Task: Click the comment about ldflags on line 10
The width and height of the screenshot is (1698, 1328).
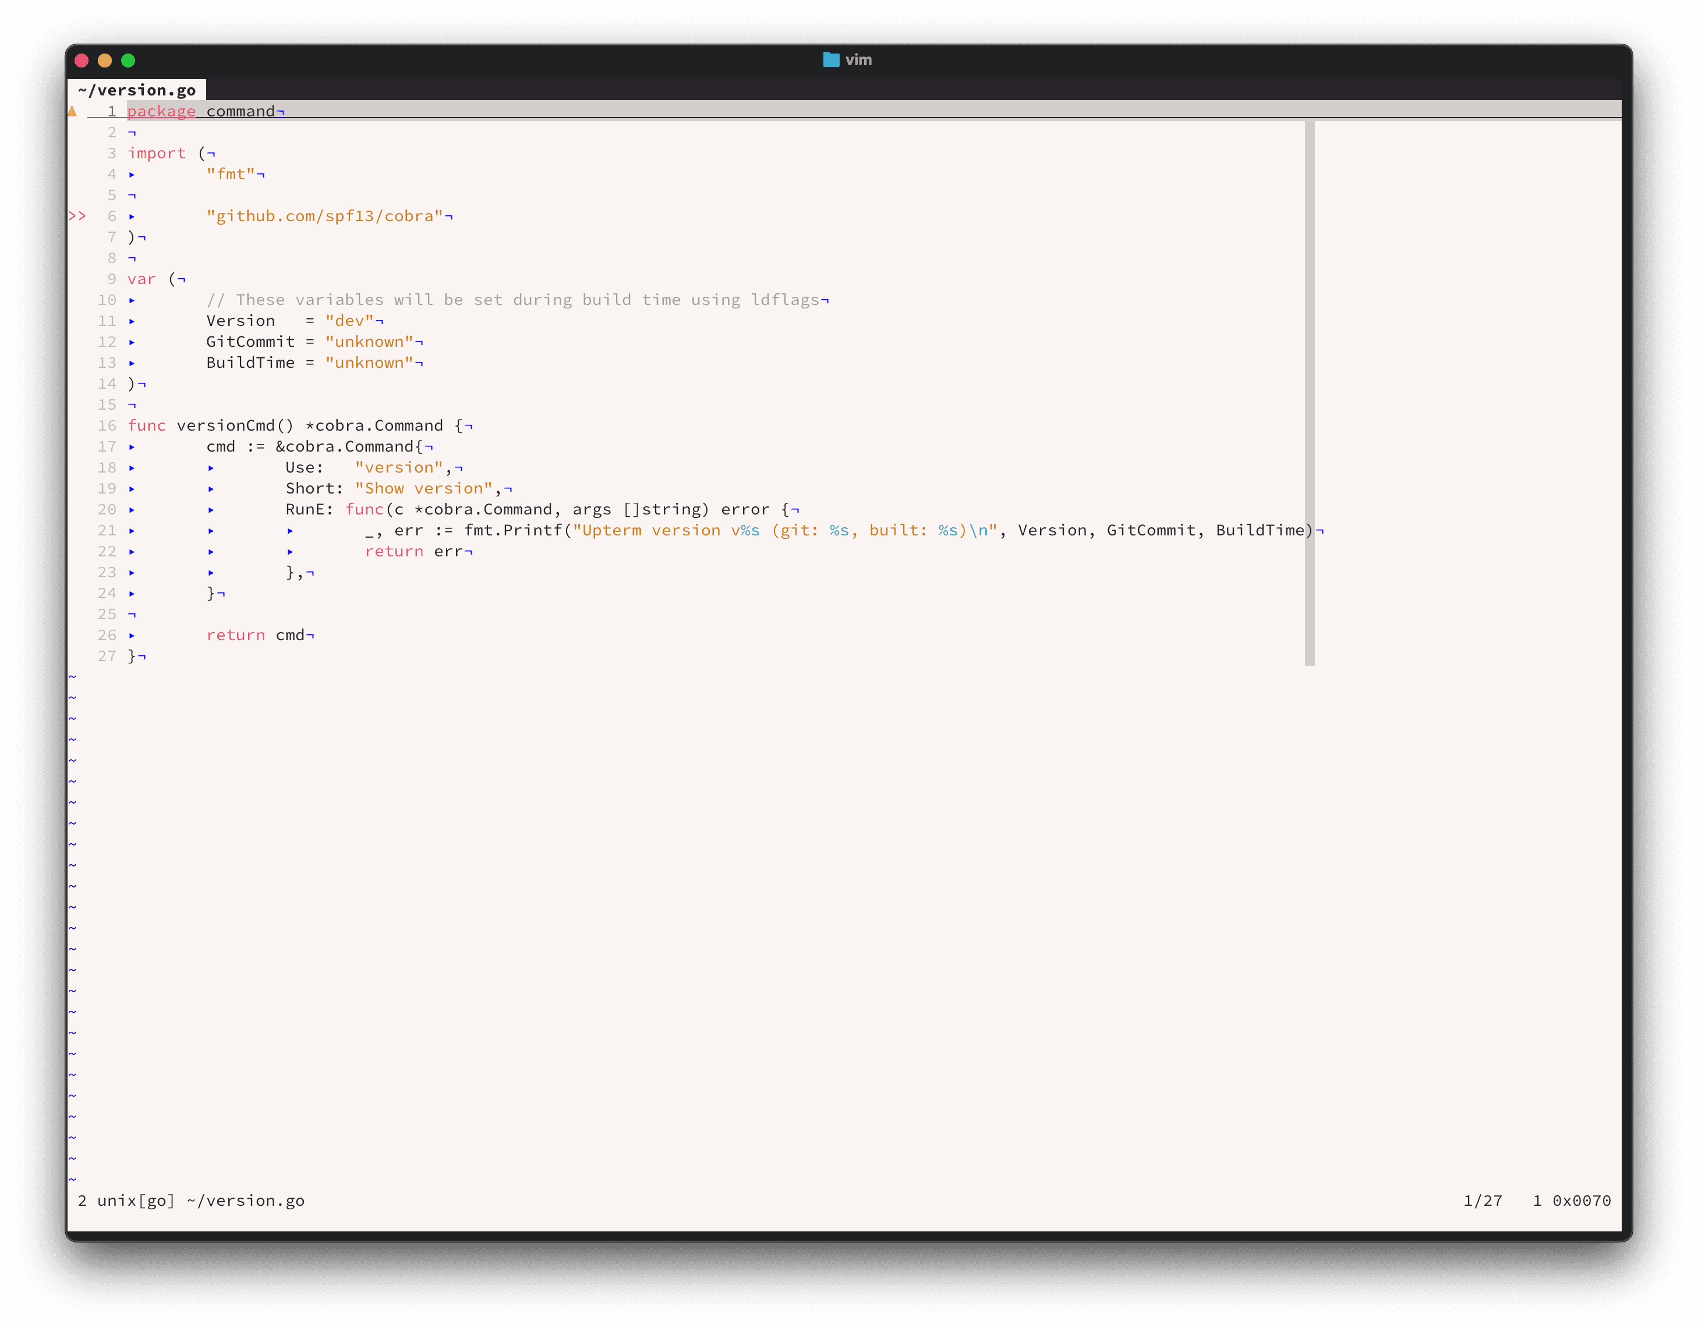Action: point(514,300)
